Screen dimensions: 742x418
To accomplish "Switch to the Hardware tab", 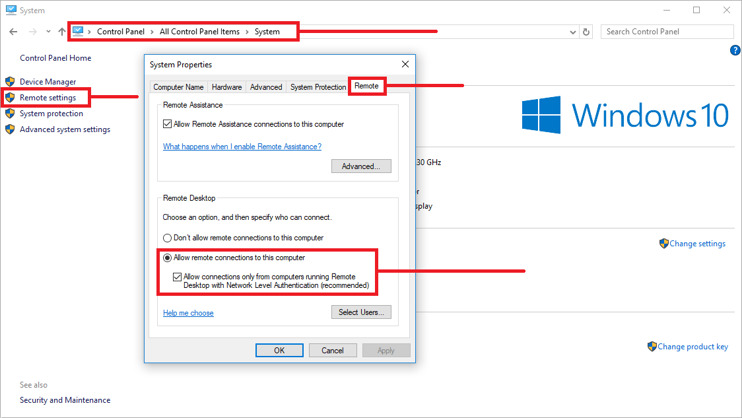I will click(x=226, y=87).
